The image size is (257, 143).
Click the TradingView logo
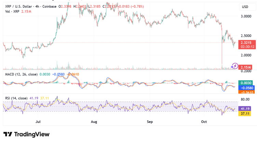tap(26, 134)
